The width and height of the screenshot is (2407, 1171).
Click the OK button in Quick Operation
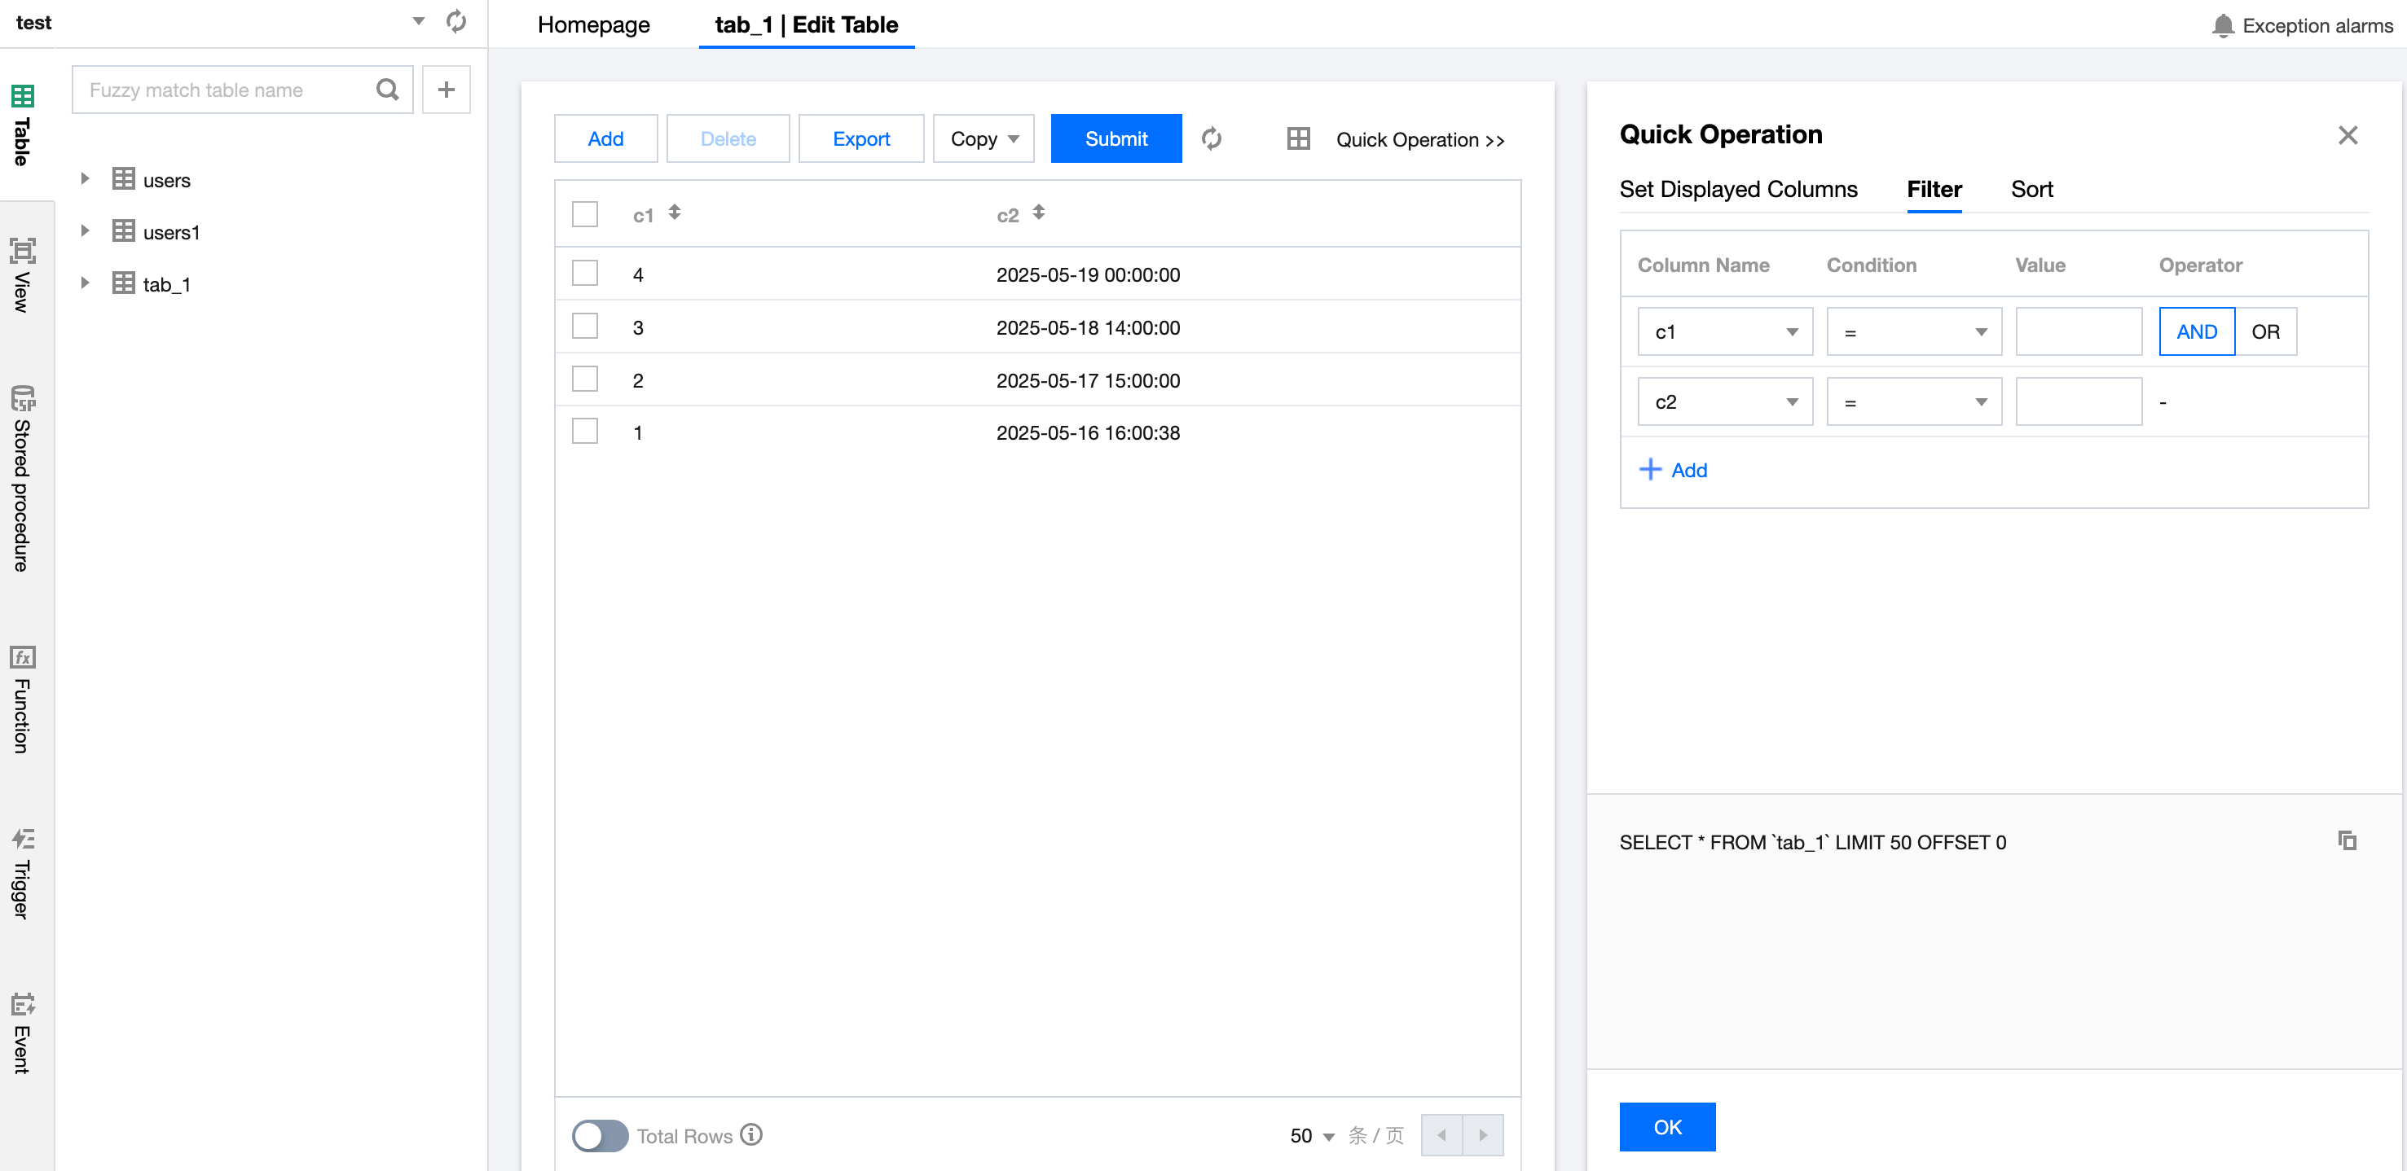coord(1667,1126)
